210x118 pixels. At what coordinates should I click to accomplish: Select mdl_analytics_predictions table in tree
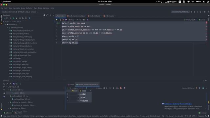22,46
